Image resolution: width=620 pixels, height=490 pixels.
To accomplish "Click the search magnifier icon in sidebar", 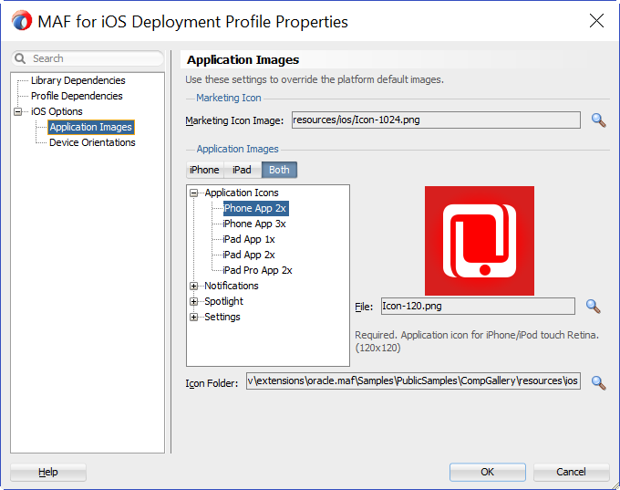I will tap(20, 58).
